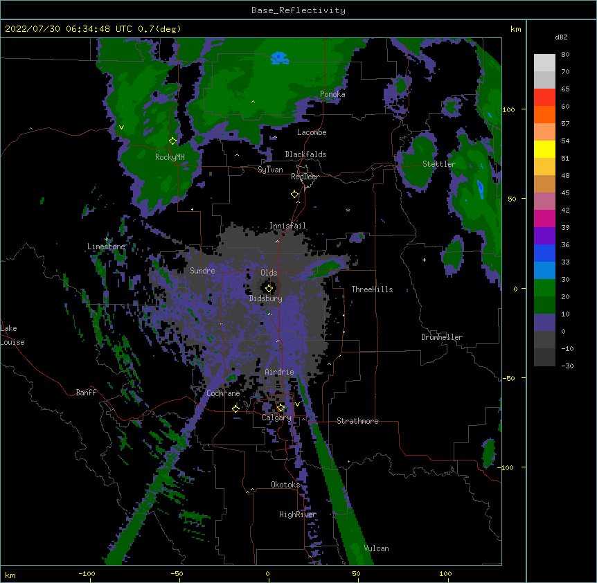The image size is (597, 583).
Task: Click the HighRiver label
Action: point(298,514)
